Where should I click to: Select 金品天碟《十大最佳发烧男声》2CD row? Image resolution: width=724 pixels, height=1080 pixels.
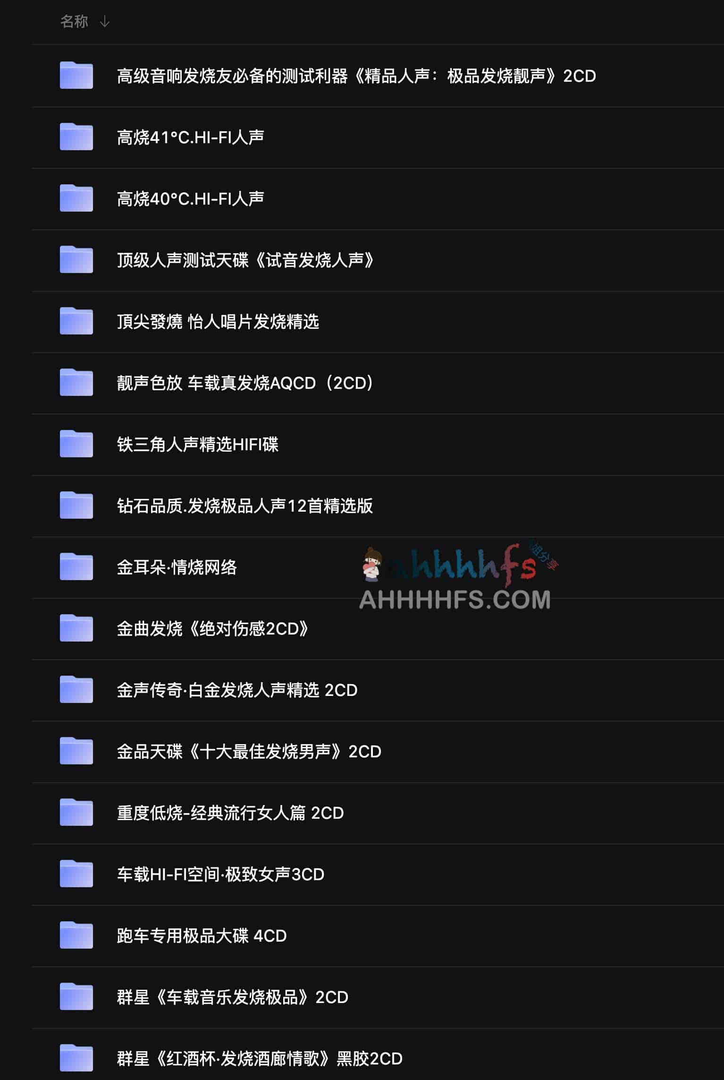378,752
